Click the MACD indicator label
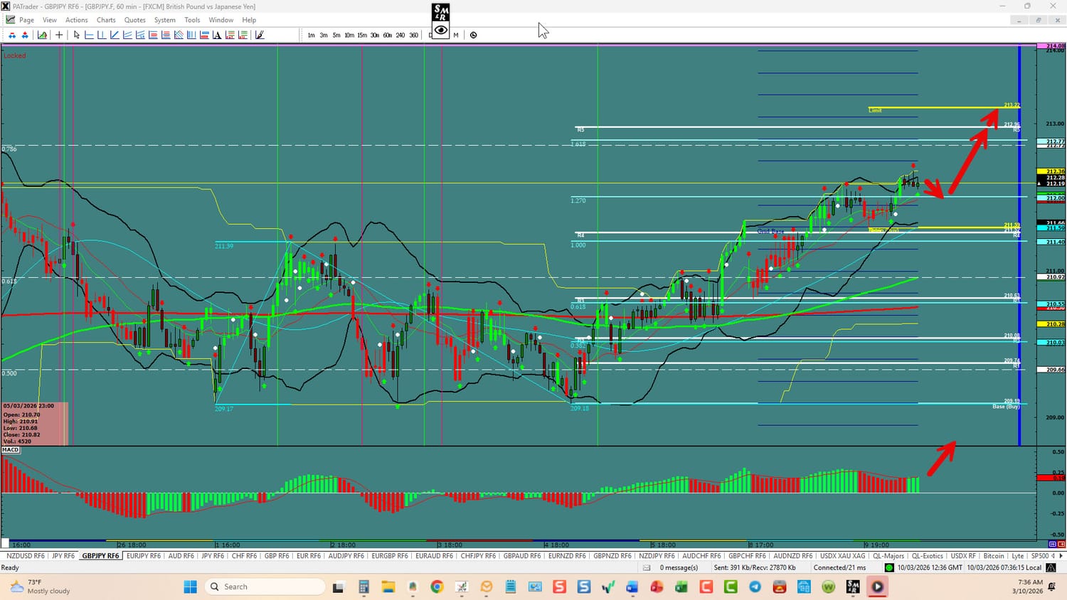This screenshot has width=1067, height=600. [11, 450]
